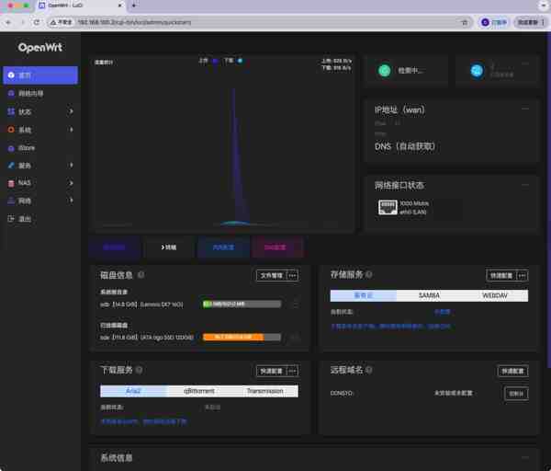Viewport: 551px width, 471px height.
Task: Select the qBittorrent download tab
Action: coord(199,391)
